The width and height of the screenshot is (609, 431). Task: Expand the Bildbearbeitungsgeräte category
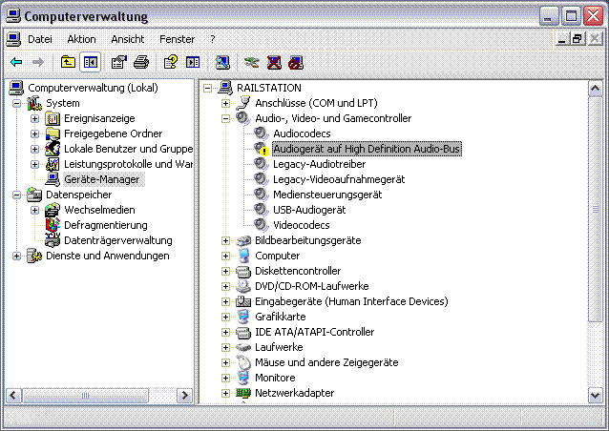point(225,241)
